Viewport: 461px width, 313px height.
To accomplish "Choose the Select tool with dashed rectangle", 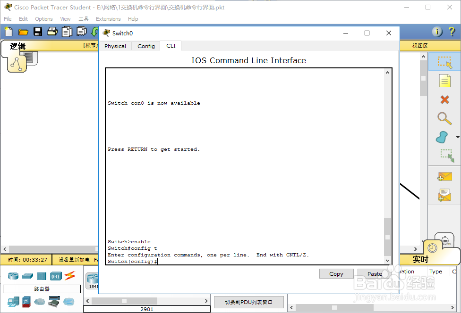I will coord(444,62).
